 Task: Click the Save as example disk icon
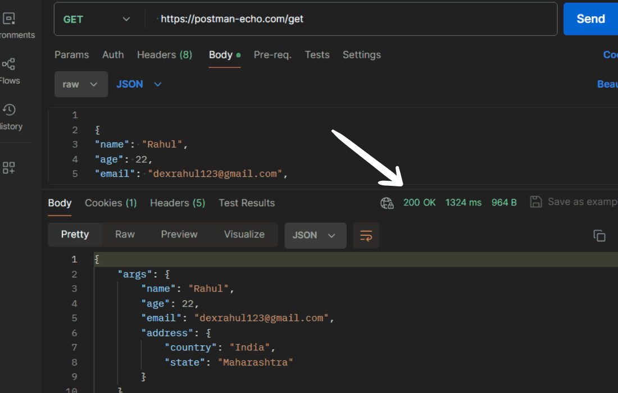(536, 202)
